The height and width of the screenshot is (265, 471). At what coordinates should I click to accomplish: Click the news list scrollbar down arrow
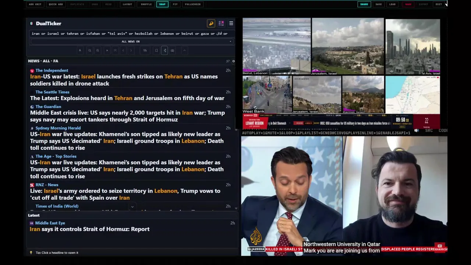[x=236, y=208]
